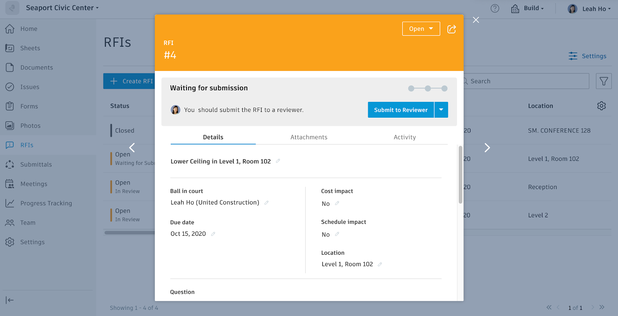Open table column settings gear
The height and width of the screenshot is (316, 618).
601,106
